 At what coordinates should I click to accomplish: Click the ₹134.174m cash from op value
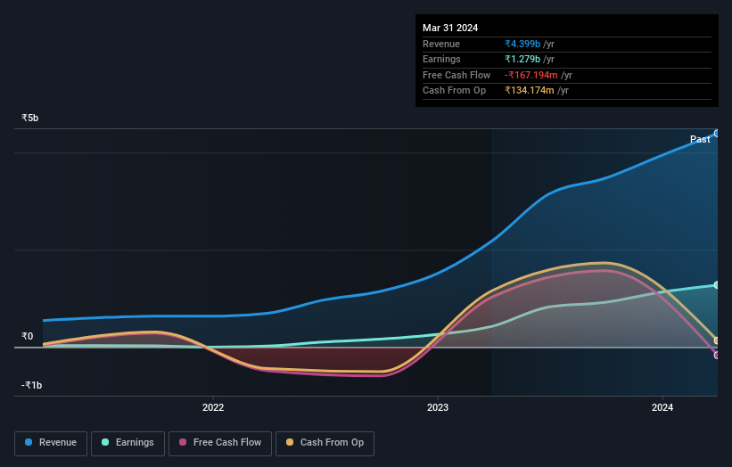click(530, 91)
